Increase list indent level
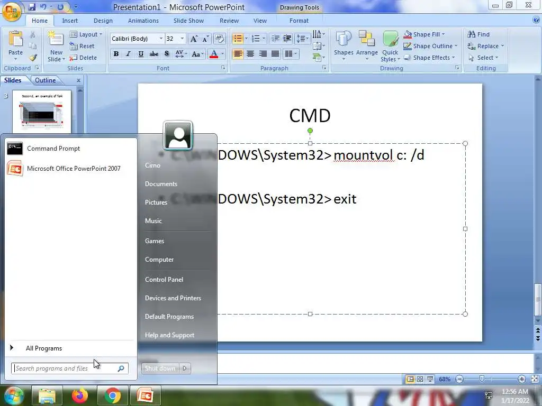Screen dimensions: 542x406 pos(287,39)
